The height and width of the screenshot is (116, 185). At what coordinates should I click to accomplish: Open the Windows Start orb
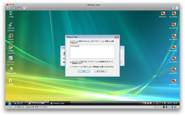(9, 103)
